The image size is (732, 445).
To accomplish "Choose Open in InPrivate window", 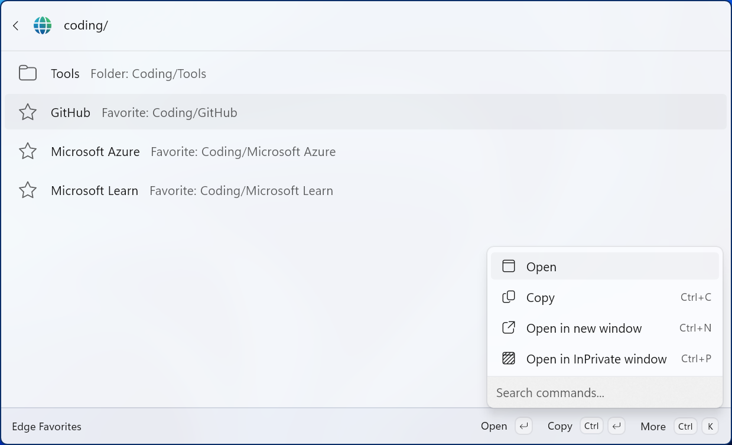I will pyautogui.click(x=605, y=359).
